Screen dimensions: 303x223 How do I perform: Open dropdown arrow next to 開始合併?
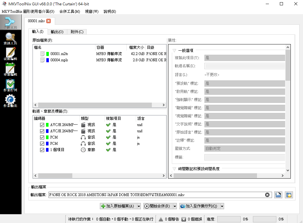tap(175, 206)
